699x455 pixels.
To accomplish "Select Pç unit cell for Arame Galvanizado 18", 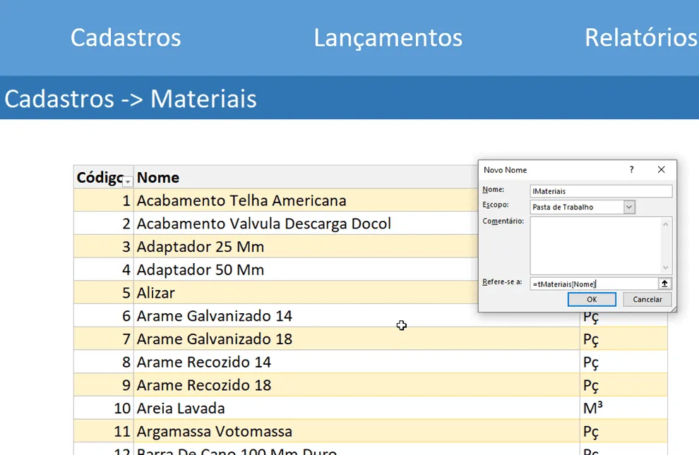I will coord(623,339).
